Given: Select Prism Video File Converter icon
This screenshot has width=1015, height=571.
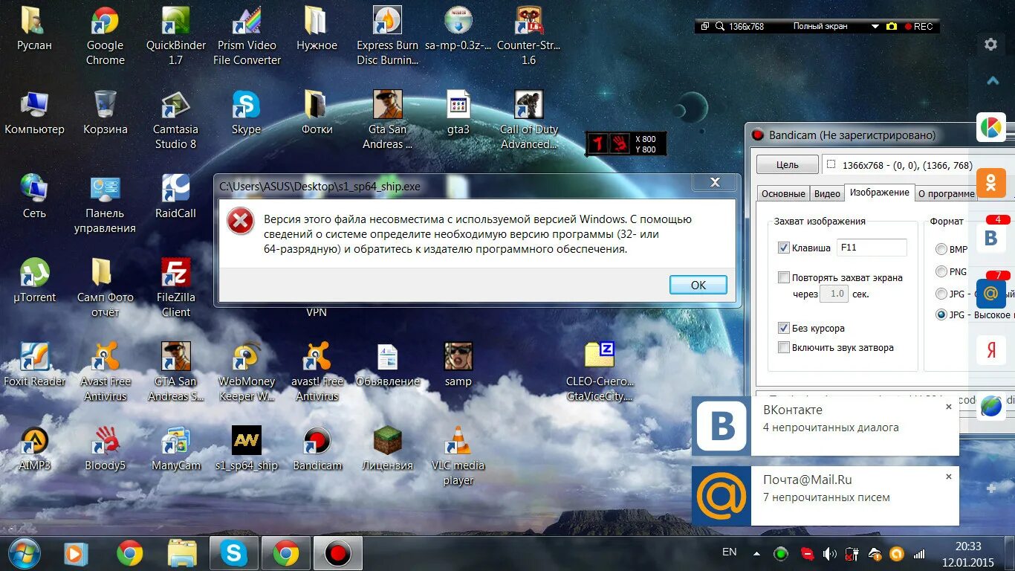Looking at the screenshot, I should [247, 36].
